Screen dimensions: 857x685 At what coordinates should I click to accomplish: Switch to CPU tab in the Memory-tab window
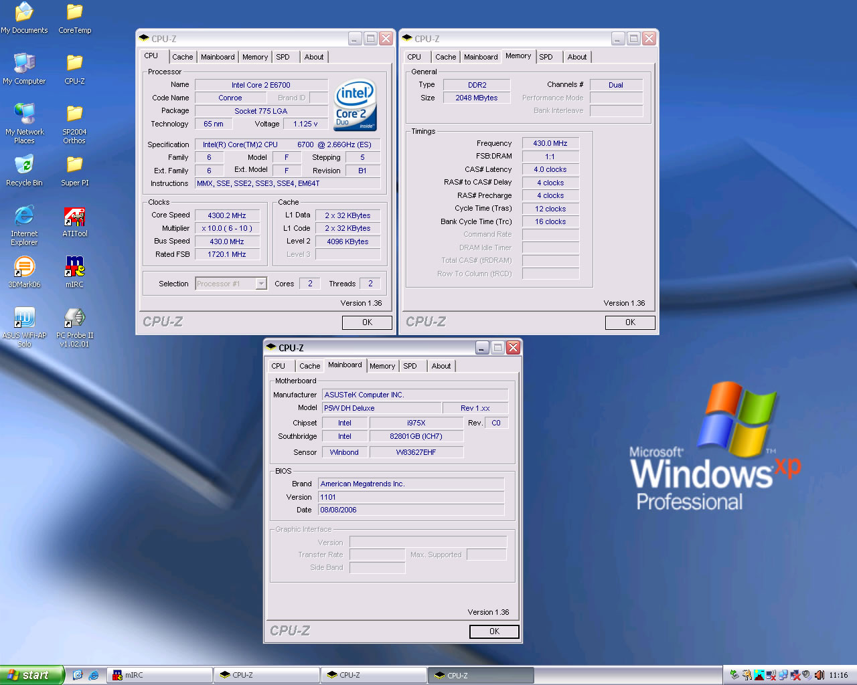coord(414,57)
